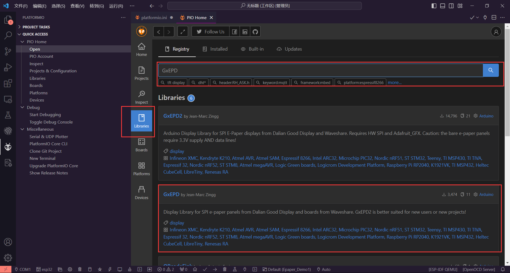Select Start Debugging in Quick Access
This screenshot has height=273, width=510.
pos(45,115)
